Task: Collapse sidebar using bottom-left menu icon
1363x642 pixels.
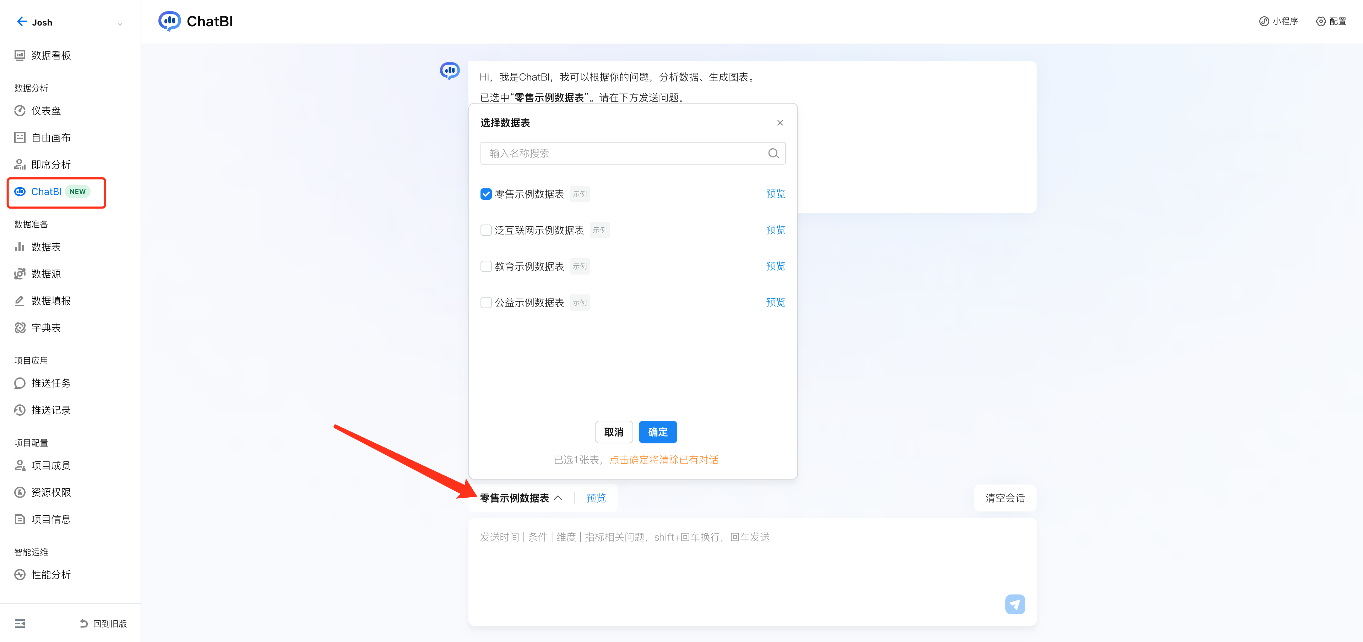Action: click(x=20, y=624)
